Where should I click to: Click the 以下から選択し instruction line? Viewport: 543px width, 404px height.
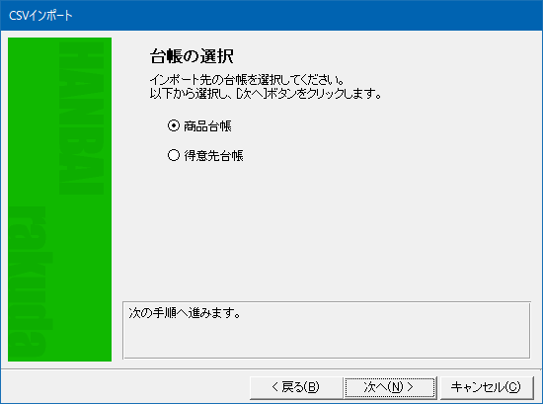coord(266,93)
